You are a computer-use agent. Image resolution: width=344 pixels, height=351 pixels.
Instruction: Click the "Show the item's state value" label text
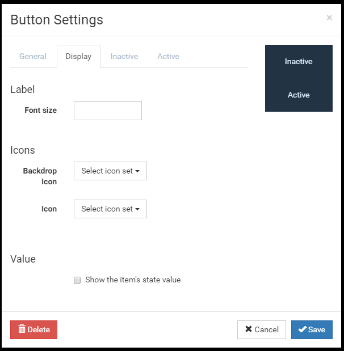tap(133, 280)
